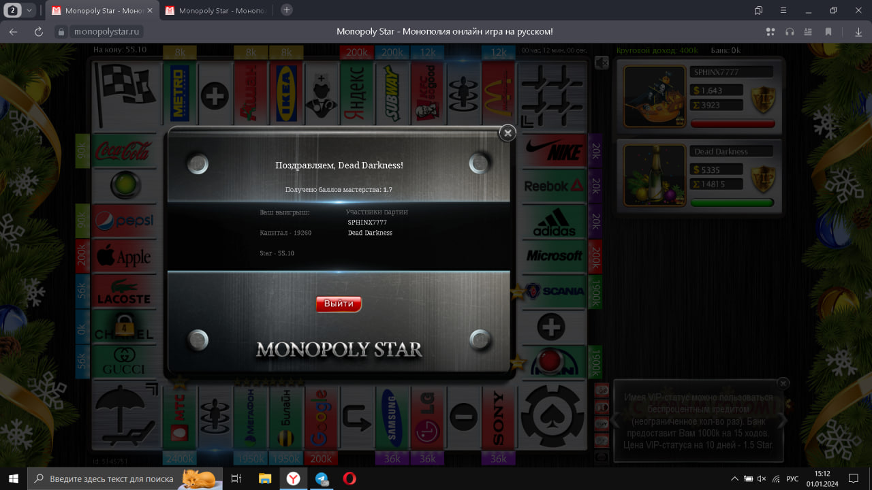This screenshot has width=872, height=490.
Task: Open Telegram from the taskbar
Action: (x=321, y=478)
